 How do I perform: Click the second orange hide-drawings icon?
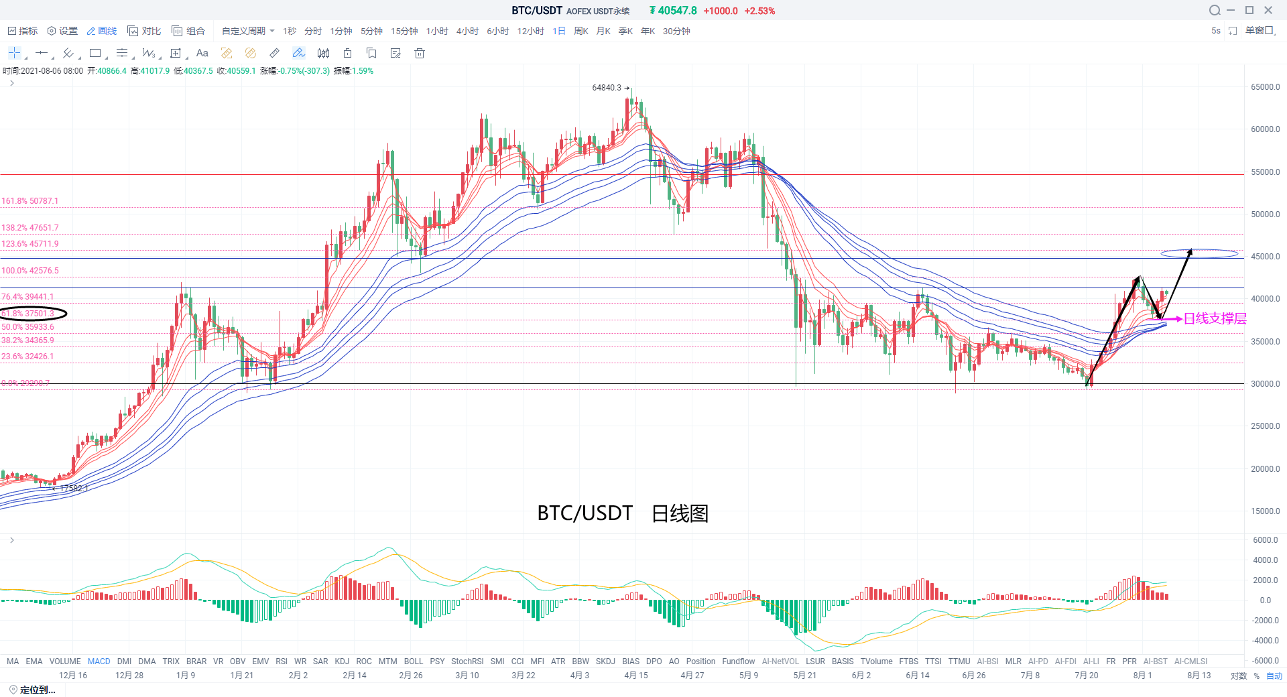click(x=251, y=53)
